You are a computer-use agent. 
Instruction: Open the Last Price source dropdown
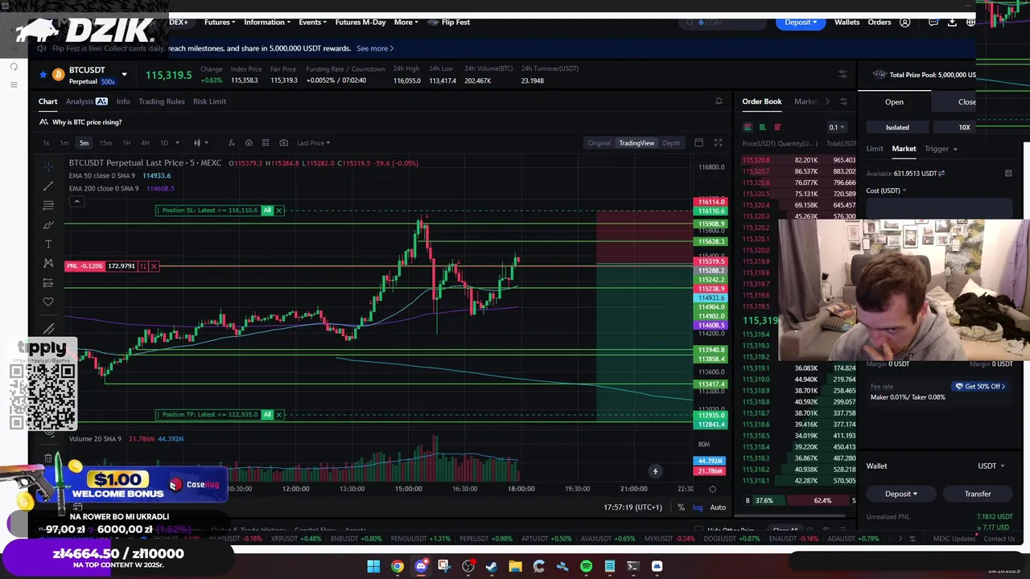314,143
